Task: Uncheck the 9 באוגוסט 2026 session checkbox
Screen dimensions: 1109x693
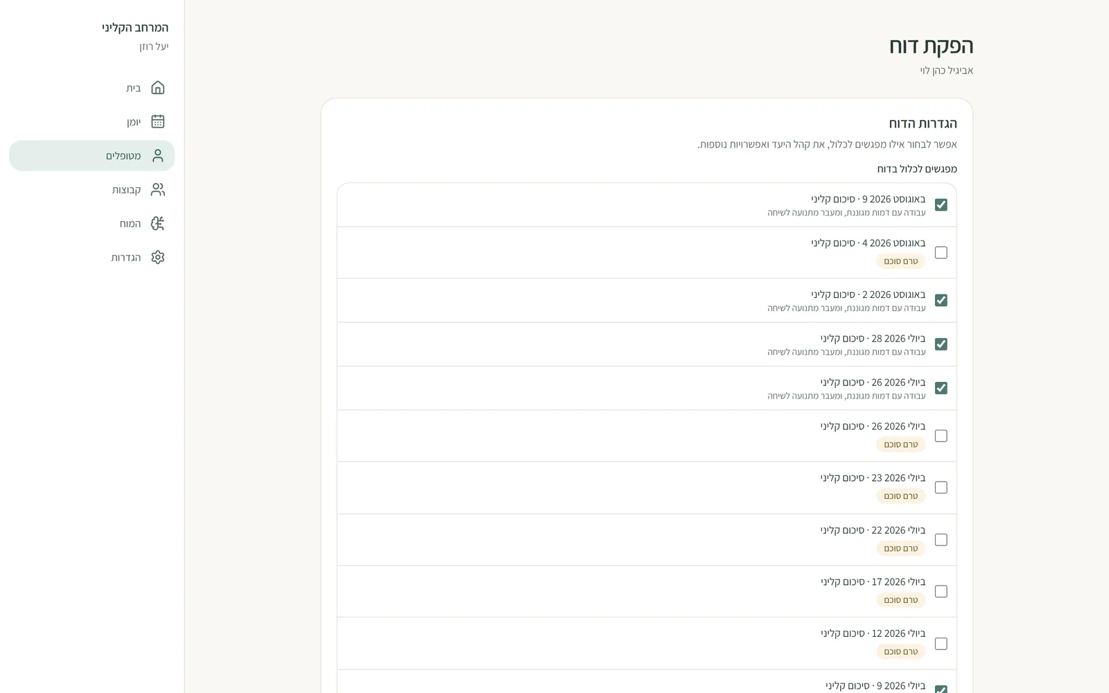Action: pyautogui.click(x=941, y=204)
